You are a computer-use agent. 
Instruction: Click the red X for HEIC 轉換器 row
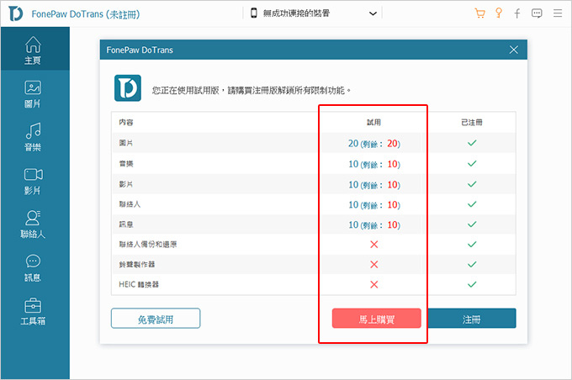pyautogui.click(x=374, y=284)
